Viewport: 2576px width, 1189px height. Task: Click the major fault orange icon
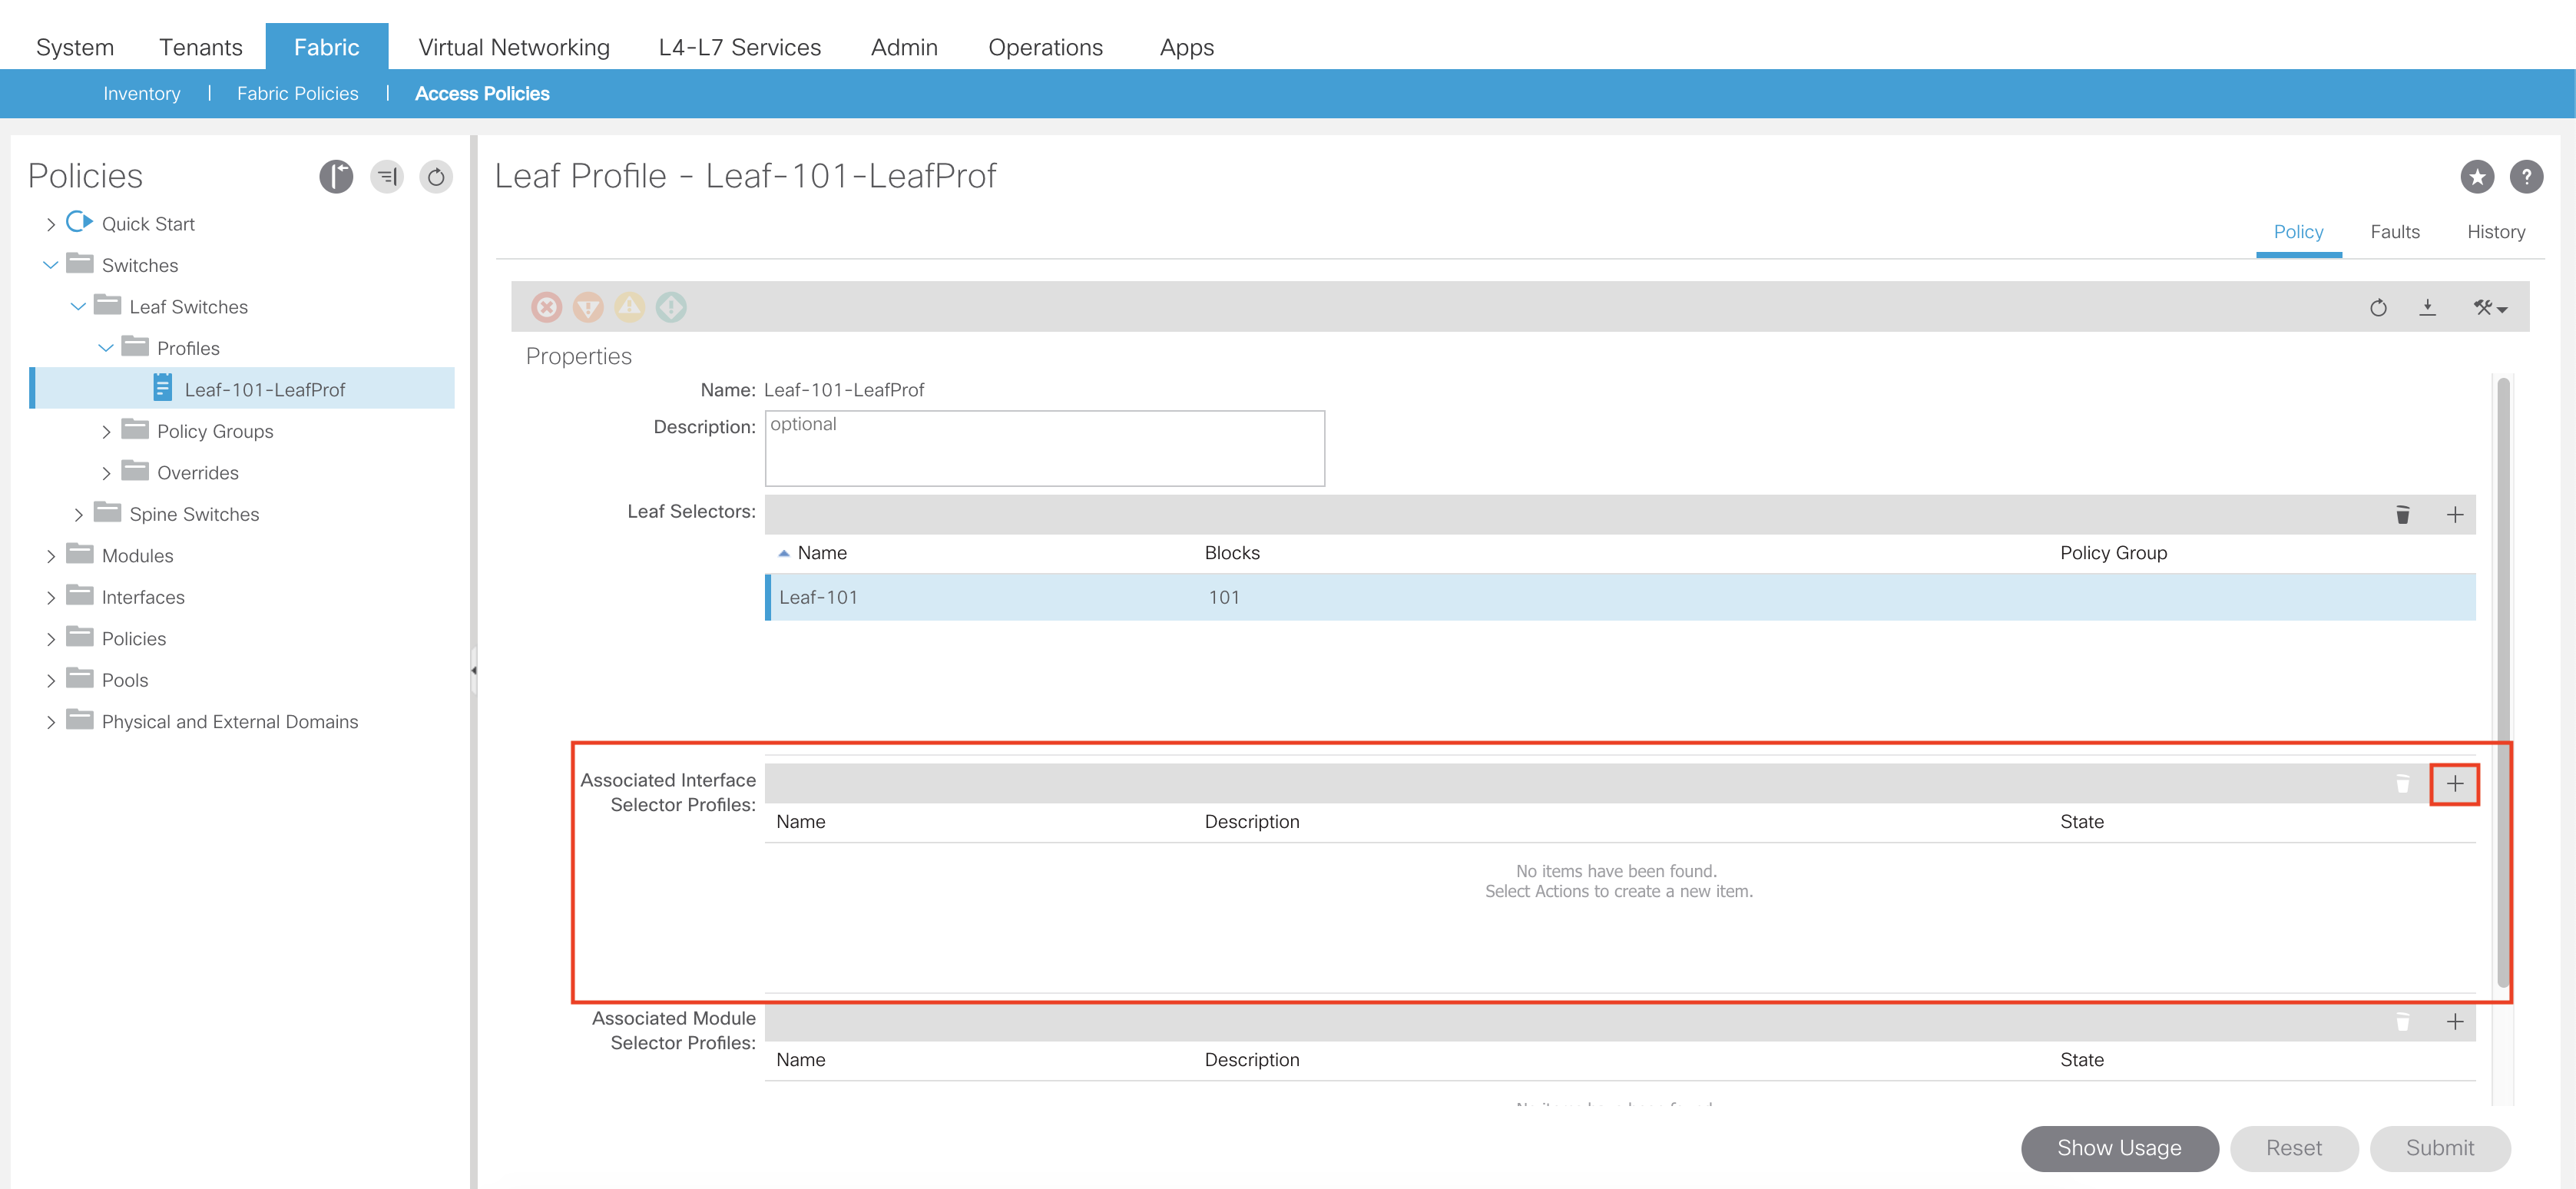(588, 307)
